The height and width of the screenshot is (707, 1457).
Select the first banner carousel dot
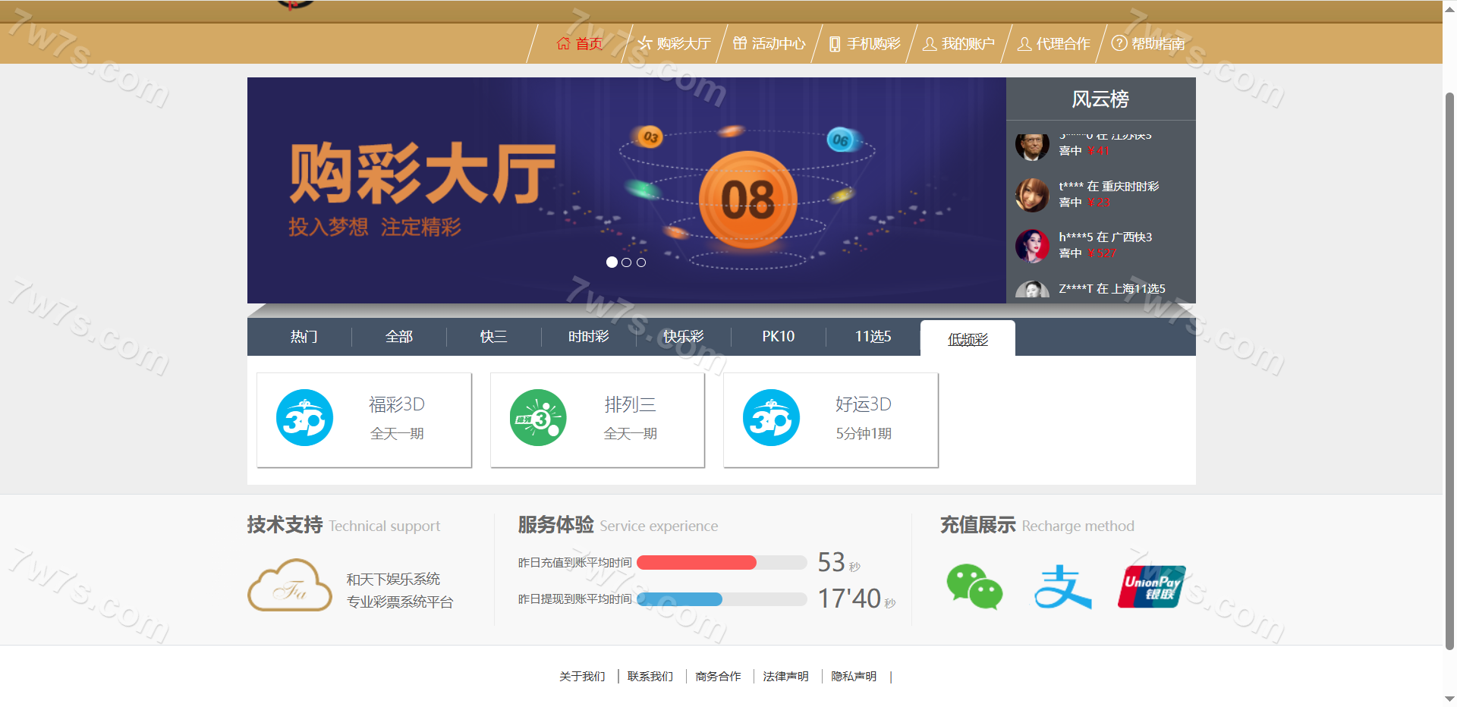(612, 262)
